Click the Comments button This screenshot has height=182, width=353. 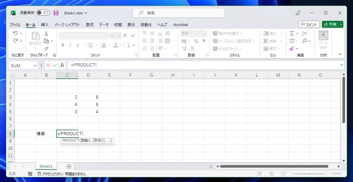(309, 24)
